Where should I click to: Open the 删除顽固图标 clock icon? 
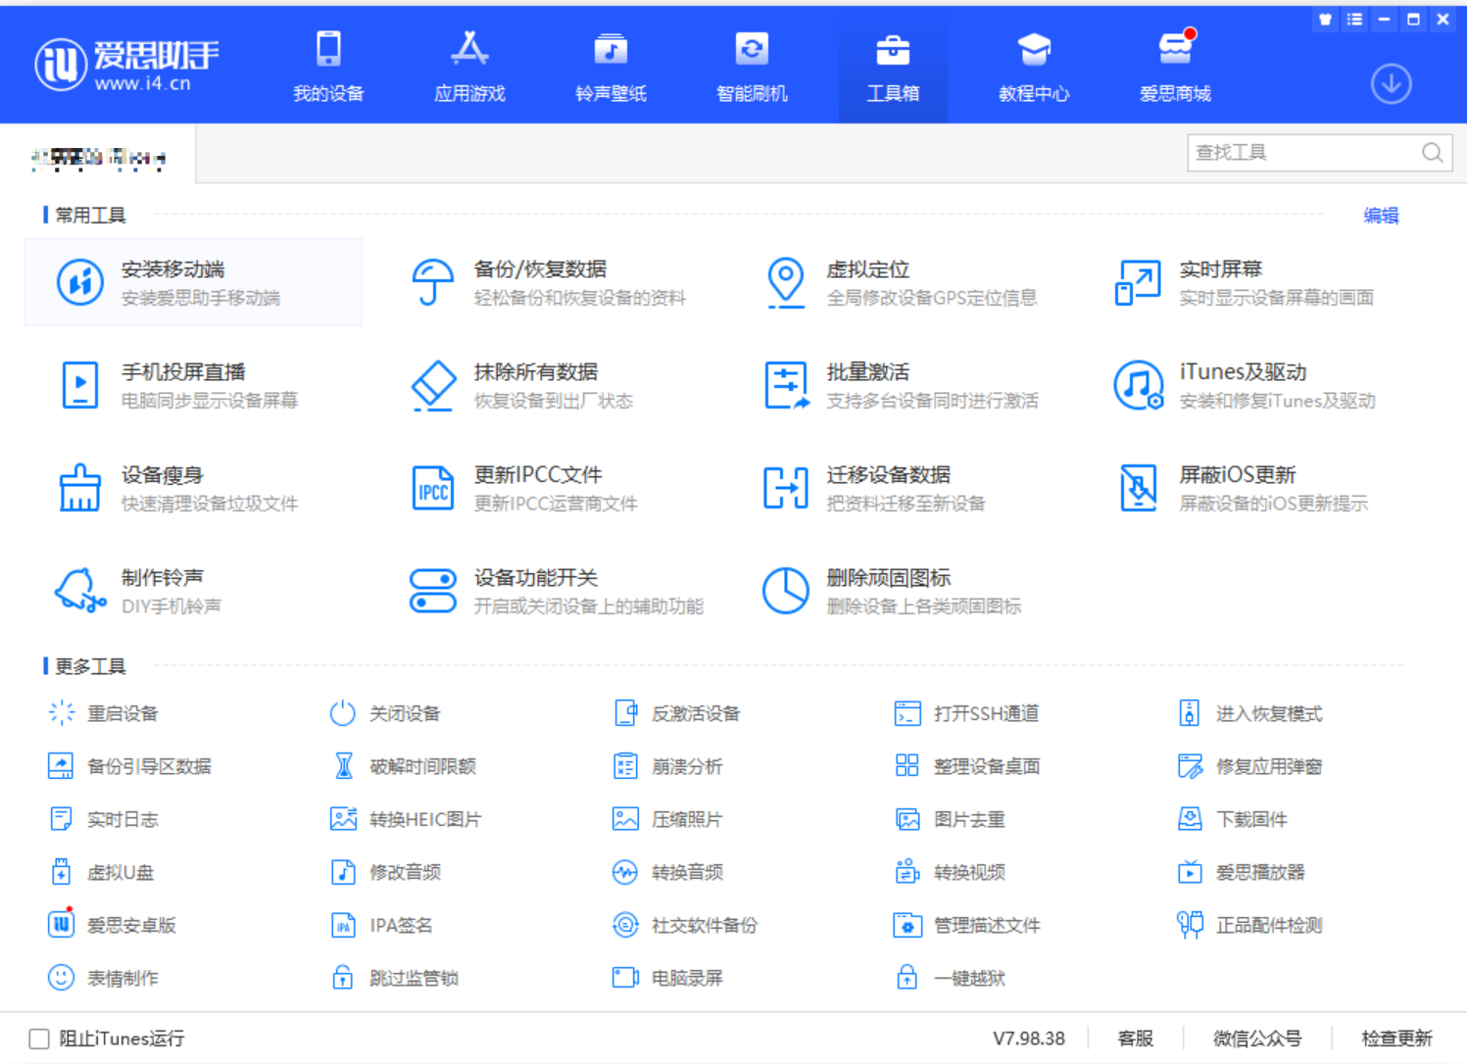pos(786,591)
